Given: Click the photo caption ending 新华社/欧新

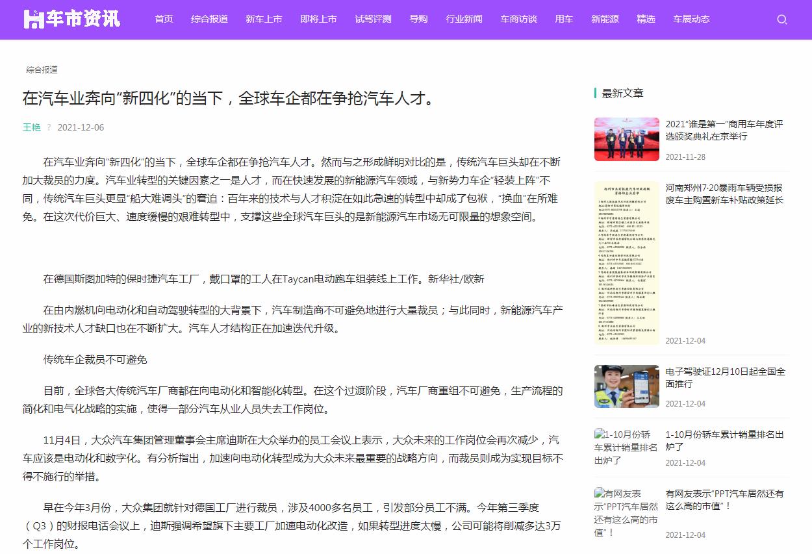Looking at the screenshot, I should coord(264,279).
